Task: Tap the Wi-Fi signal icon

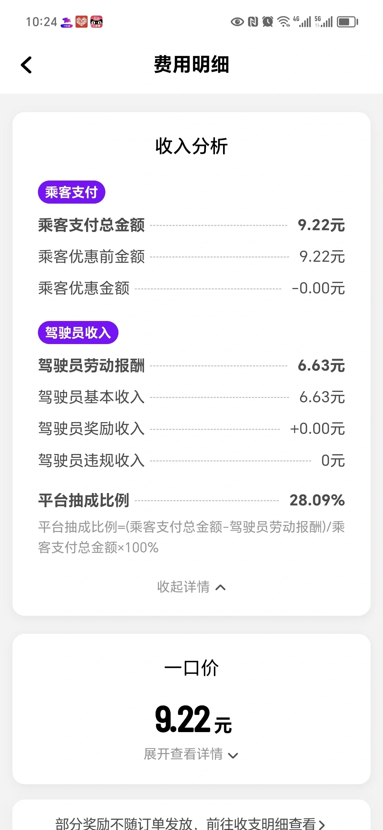Action: [284, 22]
